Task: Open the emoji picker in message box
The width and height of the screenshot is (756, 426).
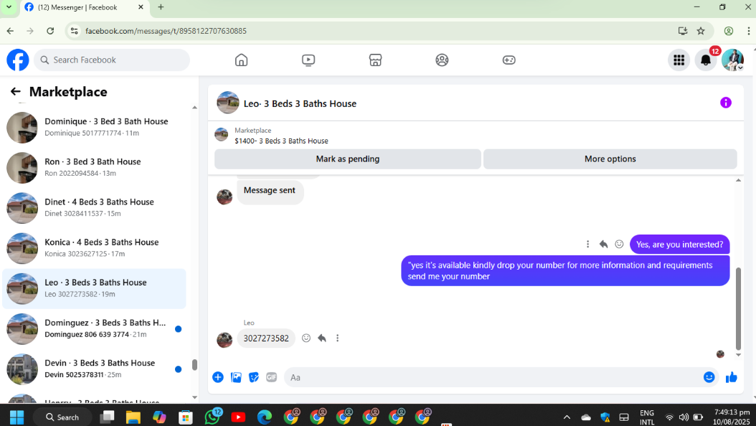Action: 709,377
